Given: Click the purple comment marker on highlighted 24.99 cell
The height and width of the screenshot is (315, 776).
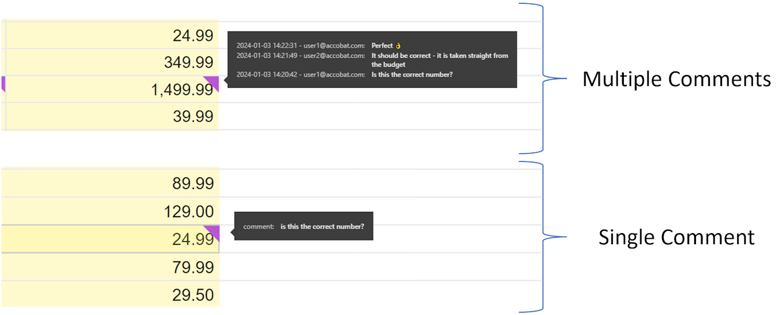Looking at the screenshot, I should (212, 231).
